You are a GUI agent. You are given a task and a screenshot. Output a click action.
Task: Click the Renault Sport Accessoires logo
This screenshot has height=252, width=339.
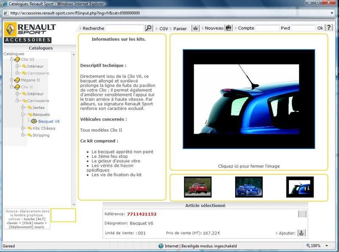click(x=30, y=32)
